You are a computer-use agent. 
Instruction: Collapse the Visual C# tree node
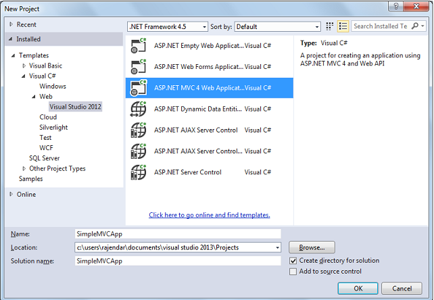pyautogui.click(x=24, y=76)
